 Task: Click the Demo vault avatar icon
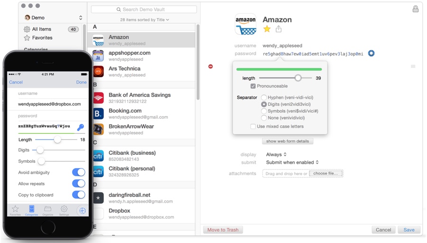tap(27, 18)
